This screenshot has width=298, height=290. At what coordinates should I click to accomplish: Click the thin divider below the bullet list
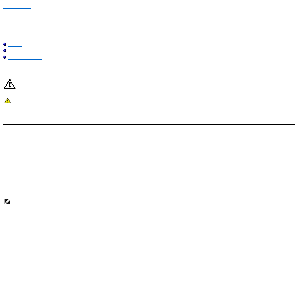149,68
